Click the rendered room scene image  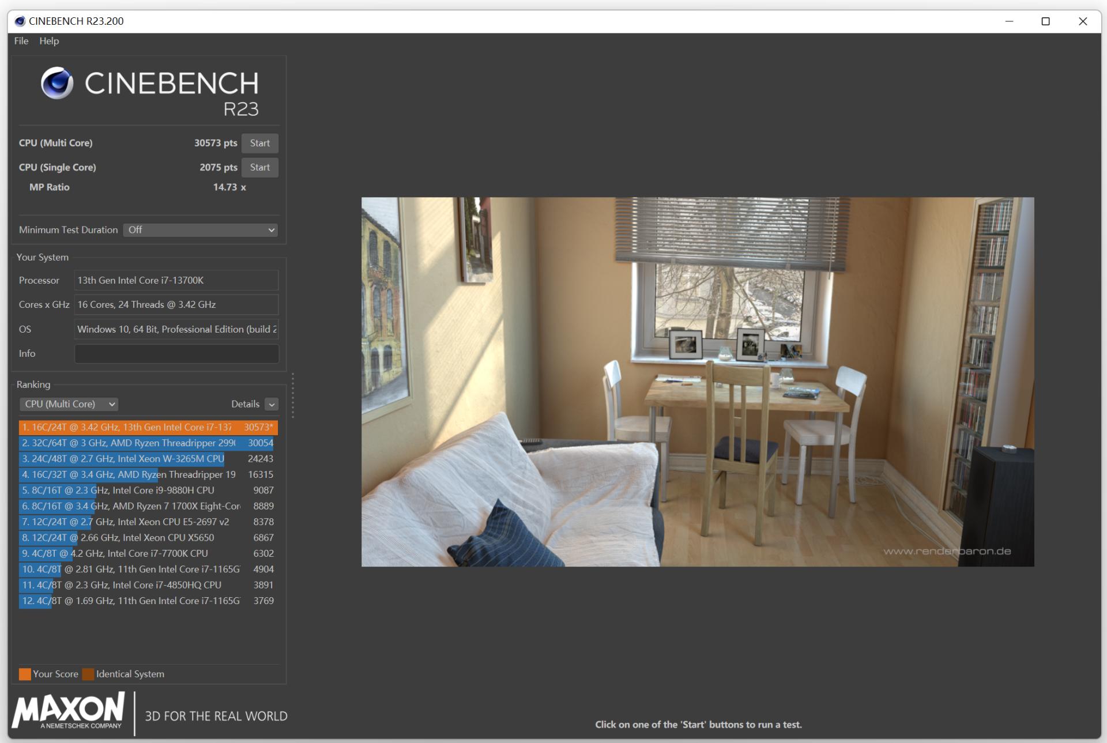click(x=697, y=382)
